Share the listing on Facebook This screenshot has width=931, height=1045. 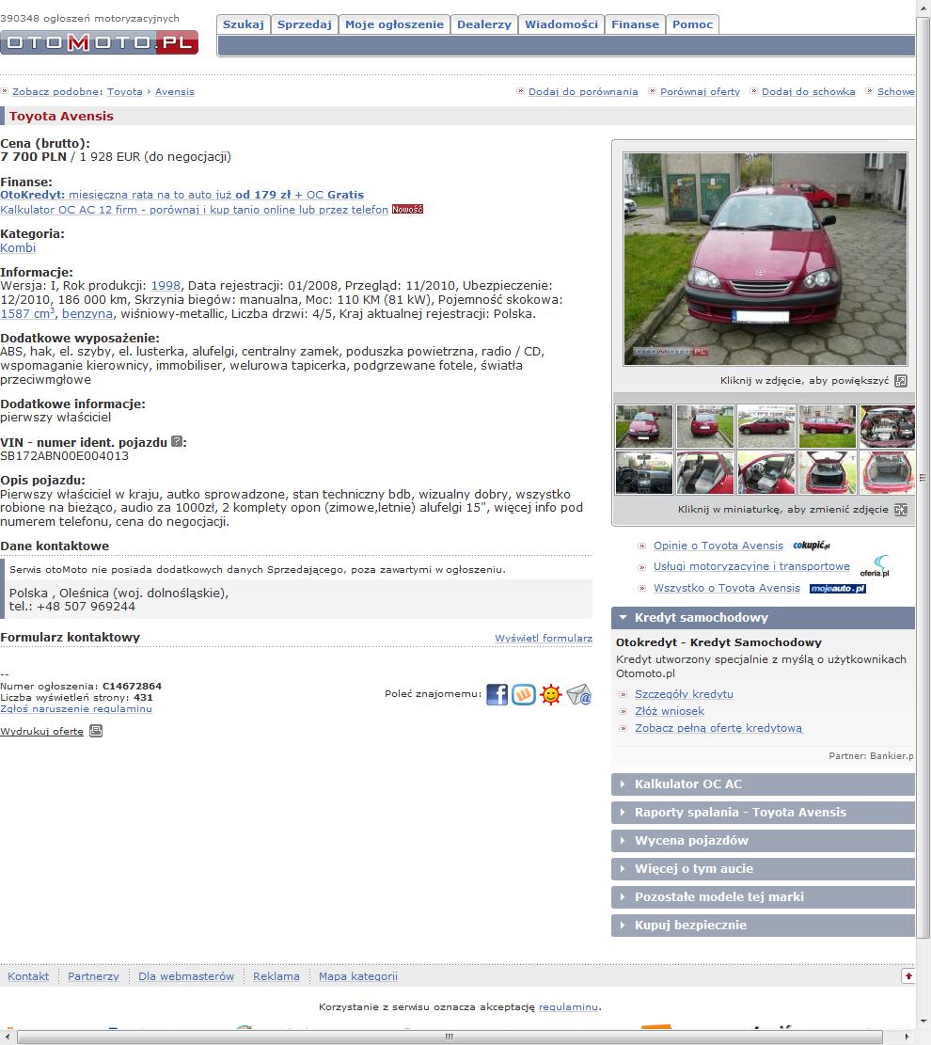(497, 694)
